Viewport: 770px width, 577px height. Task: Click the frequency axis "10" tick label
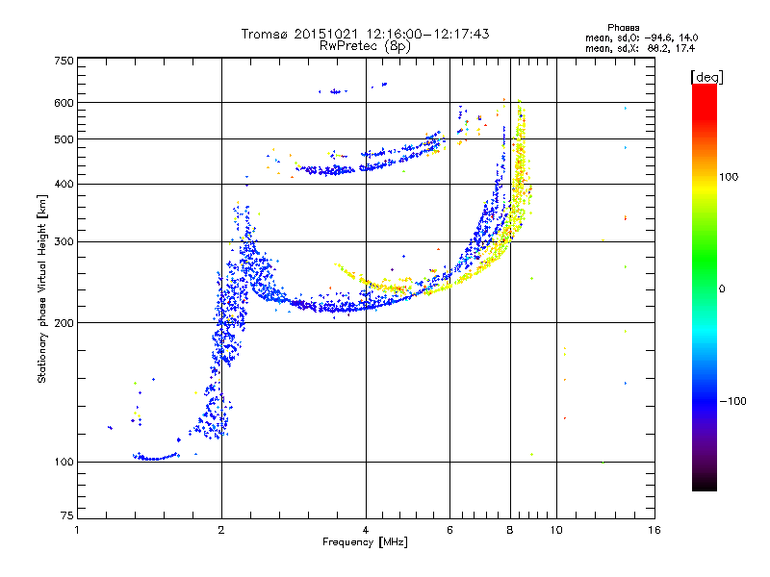point(556,530)
